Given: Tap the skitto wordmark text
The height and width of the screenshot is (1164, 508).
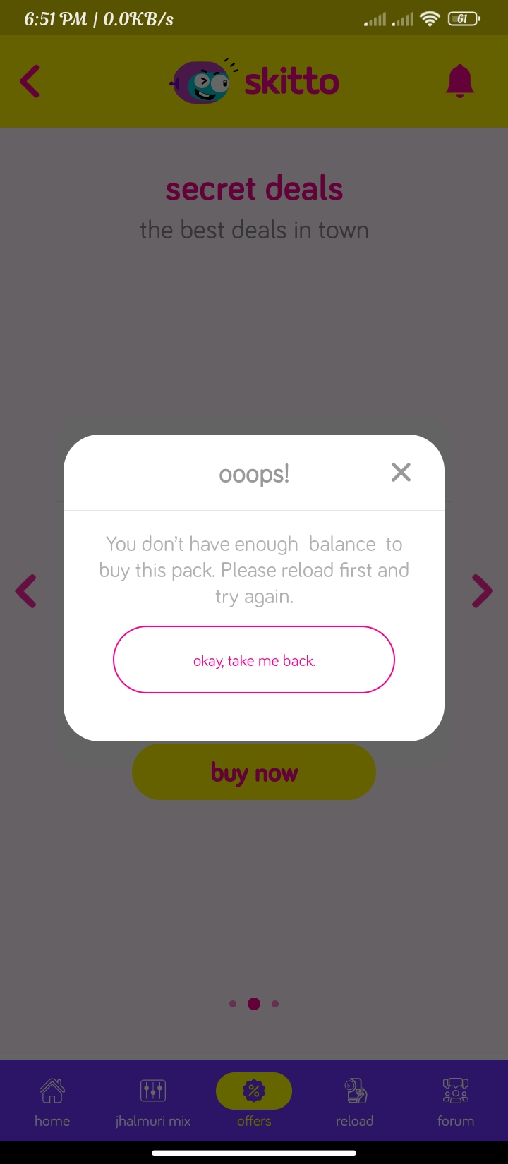Looking at the screenshot, I should click(291, 82).
